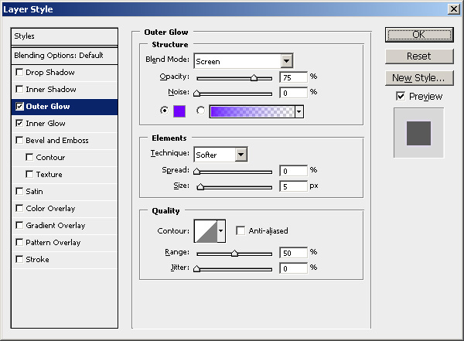Click the purple gradient preview bar
The width and height of the screenshot is (464, 341).
(x=252, y=111)
